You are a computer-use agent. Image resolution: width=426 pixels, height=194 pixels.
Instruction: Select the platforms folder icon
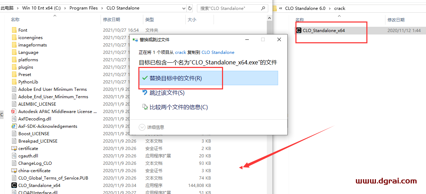(x=14, y=60)
